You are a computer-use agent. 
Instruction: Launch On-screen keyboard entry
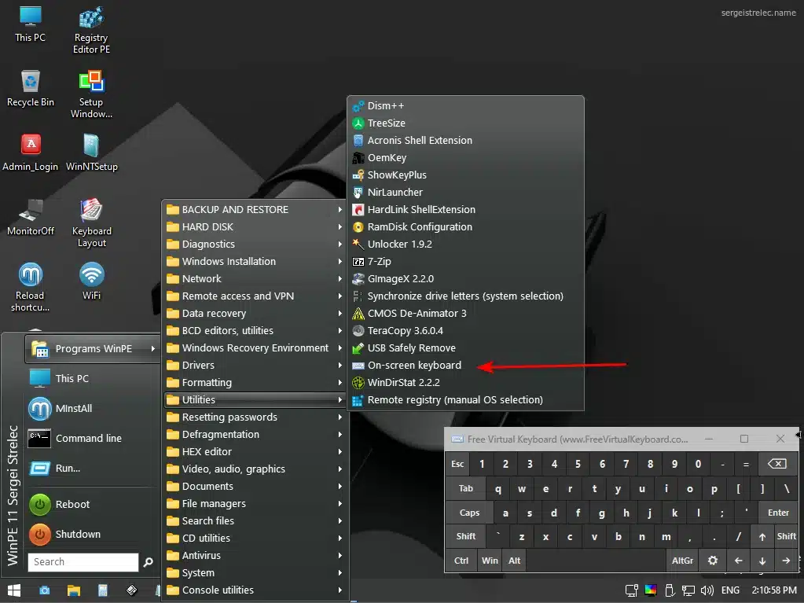[465, 365]
